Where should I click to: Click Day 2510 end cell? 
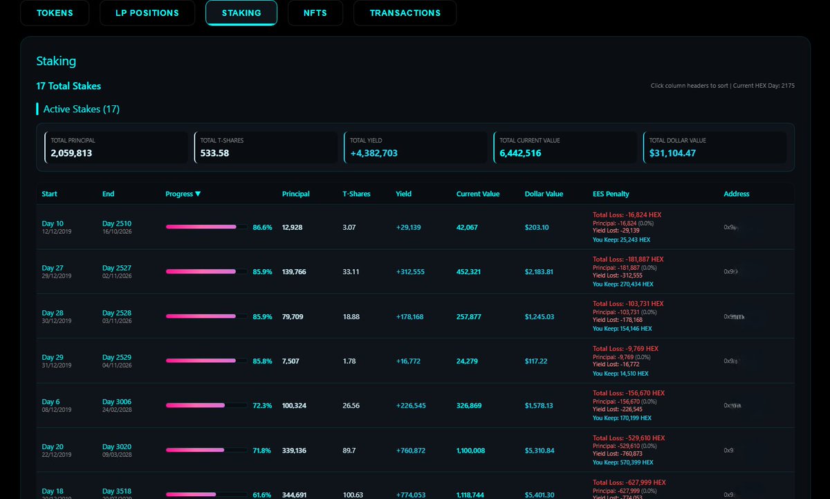(117, 227)
